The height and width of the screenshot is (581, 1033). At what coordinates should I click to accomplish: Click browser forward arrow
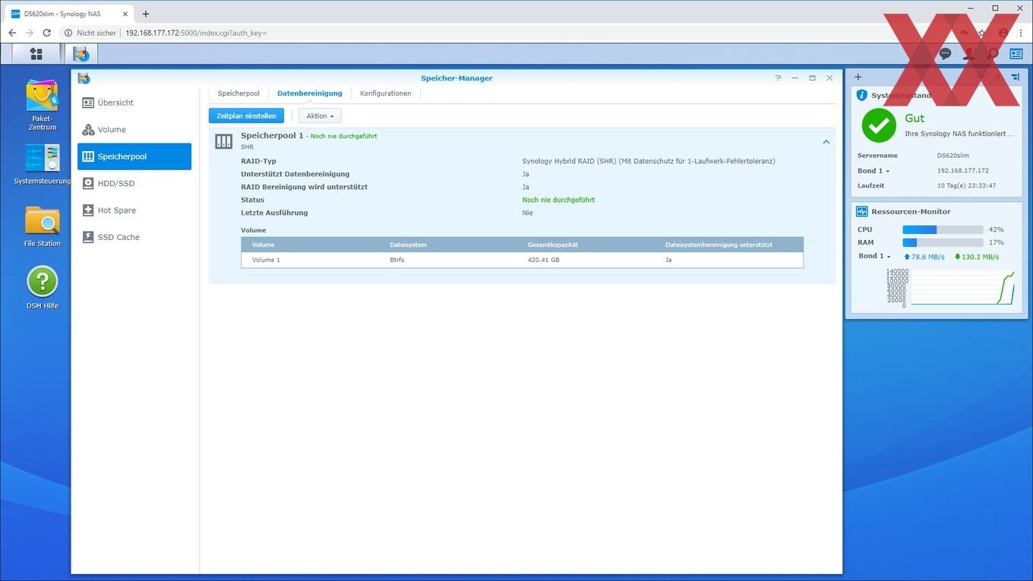pyautogui.click(x=30, y=33)
